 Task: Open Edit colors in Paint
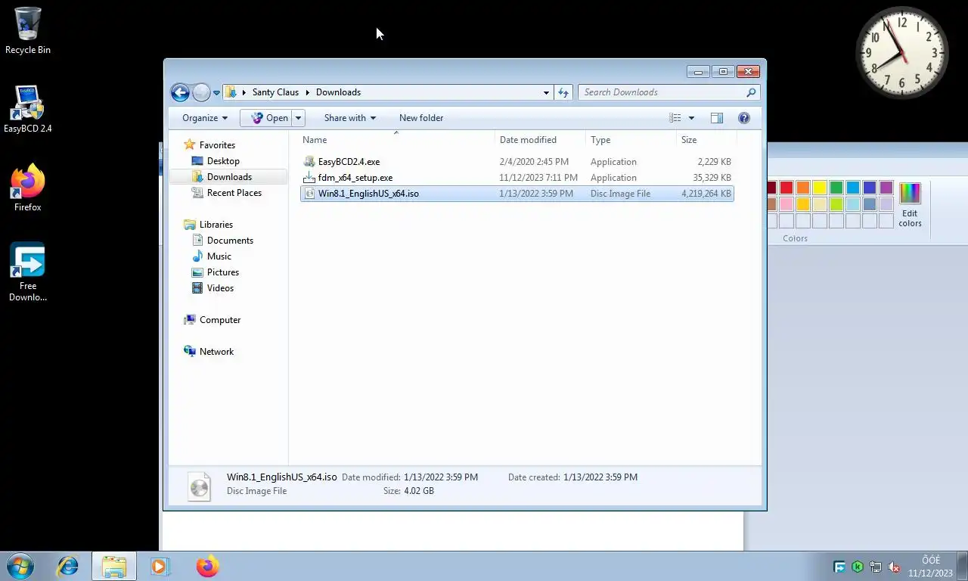tap(910, 204)
